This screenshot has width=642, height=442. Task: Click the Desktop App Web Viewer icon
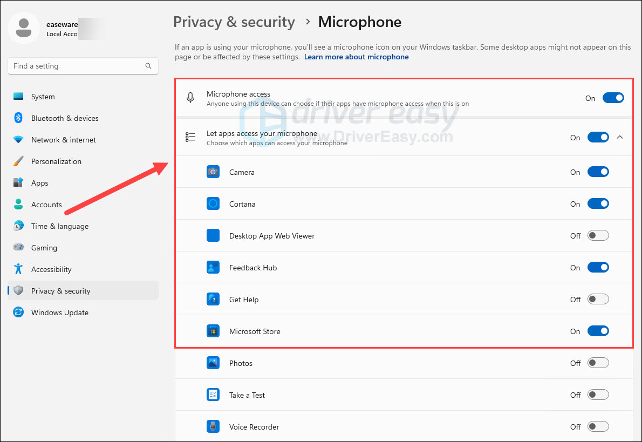coord(213,235)
